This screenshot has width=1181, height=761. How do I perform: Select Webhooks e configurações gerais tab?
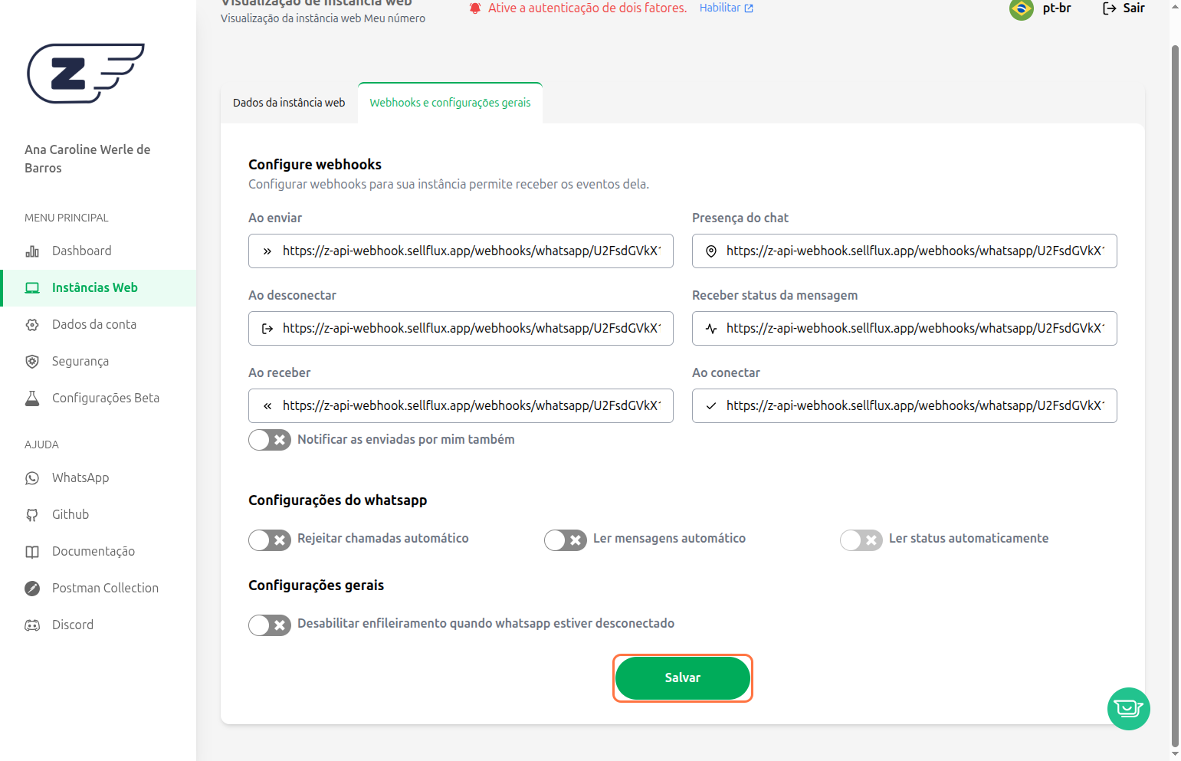tap(450, 103)
